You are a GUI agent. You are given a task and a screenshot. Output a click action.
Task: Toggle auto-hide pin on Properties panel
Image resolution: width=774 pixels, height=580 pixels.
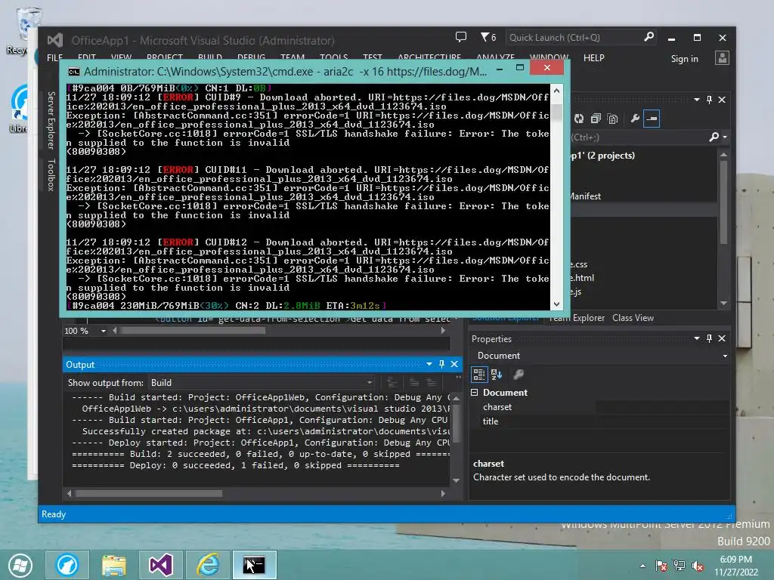click(x=709, y=338)
